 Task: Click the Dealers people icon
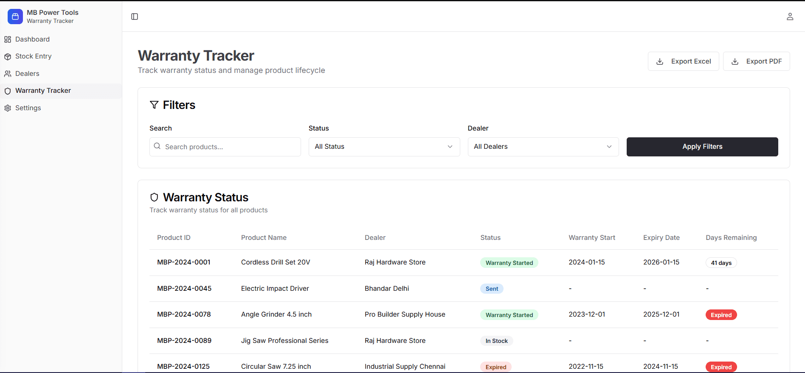tap(8, 74)
